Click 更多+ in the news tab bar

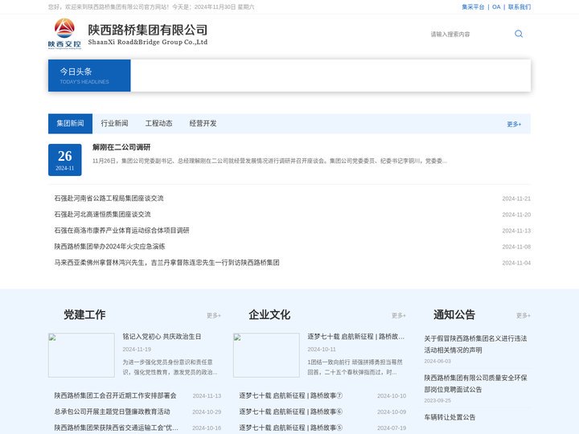pos(514,125)
